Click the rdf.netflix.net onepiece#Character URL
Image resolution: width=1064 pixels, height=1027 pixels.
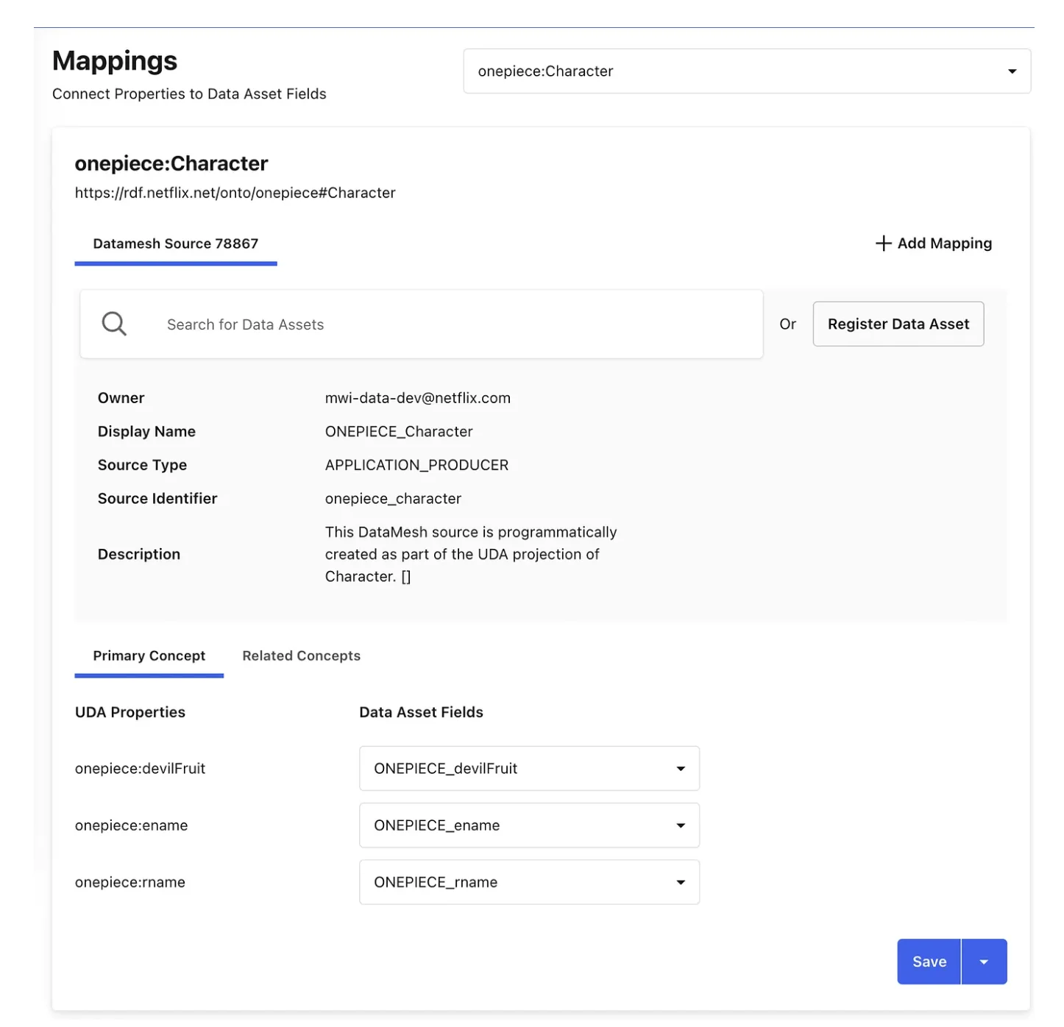235,193
